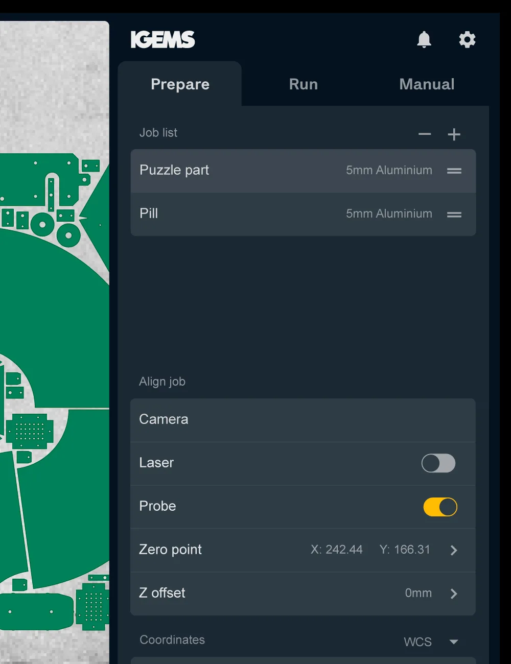Click the Zero point X value
Viewport: 511px width, 664px height.
click(x=336, y=550)
